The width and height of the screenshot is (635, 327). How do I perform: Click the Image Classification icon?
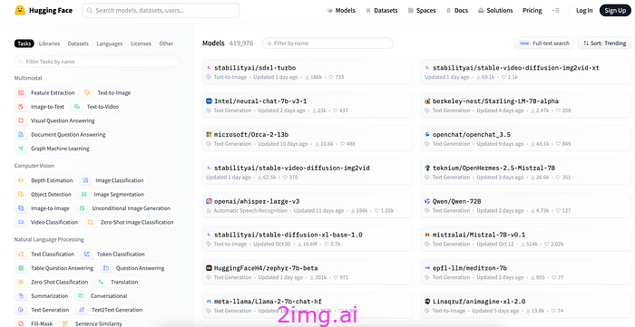85,180
